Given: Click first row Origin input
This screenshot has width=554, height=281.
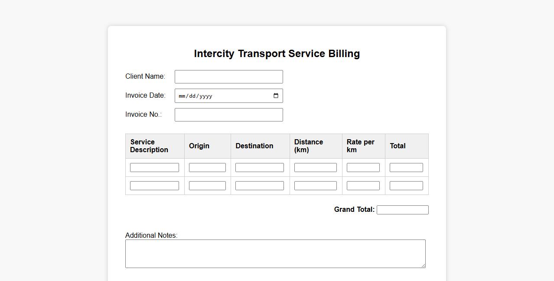Looking at the screenshot, I should pyautogui.click(x=207, y=168).
